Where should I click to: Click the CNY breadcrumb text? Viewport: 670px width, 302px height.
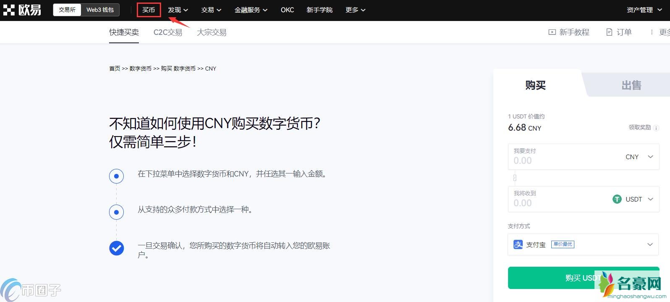tap(211, 68)
